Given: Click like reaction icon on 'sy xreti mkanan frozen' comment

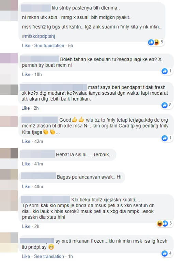Looking at the screenshot, I should [x=165, y=254].
